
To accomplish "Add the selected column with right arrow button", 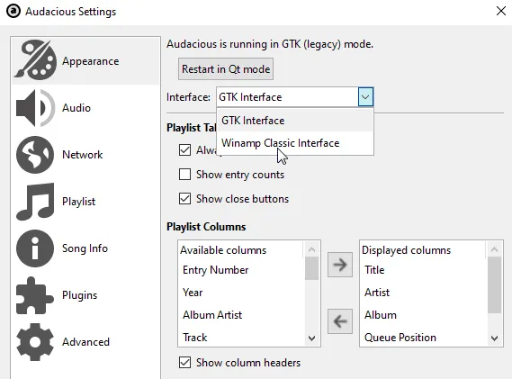I will coord(340,265).
